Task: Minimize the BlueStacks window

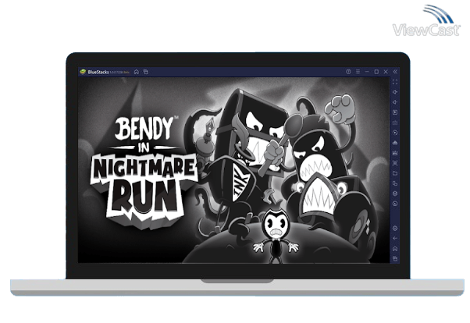Action: [367, 72]
